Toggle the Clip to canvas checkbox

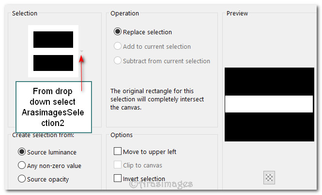118,165
